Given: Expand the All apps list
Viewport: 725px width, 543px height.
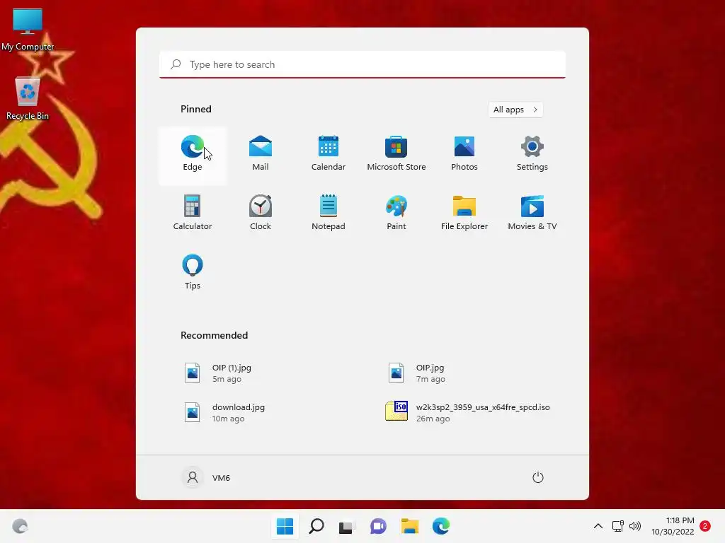Looking at the screenshot, I should 515,110.
